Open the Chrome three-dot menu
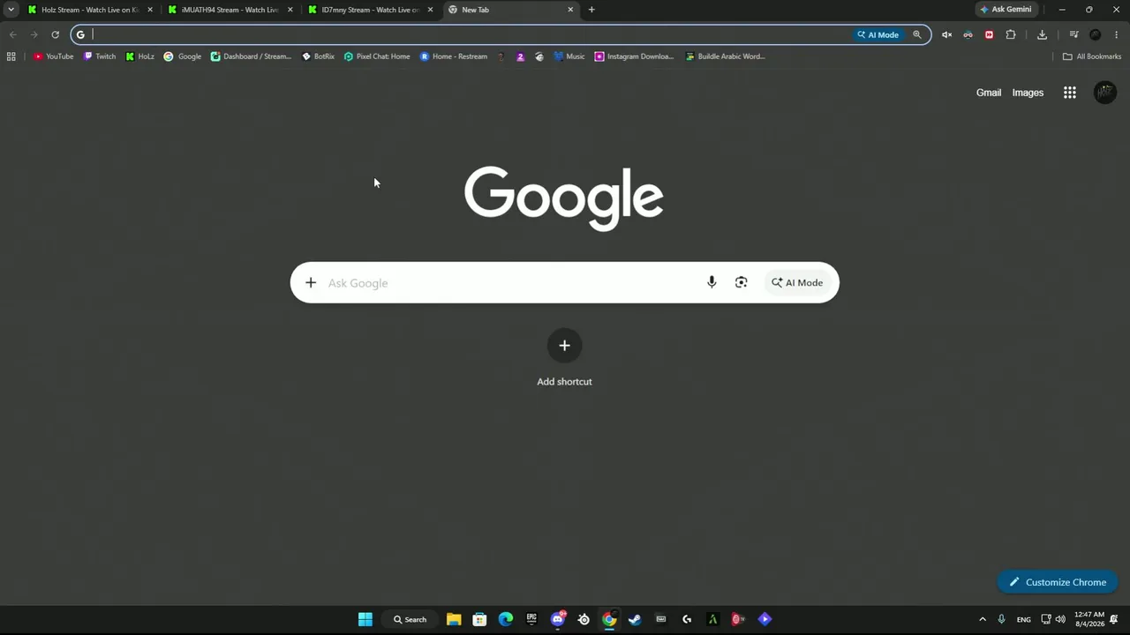1130x635 pixels. (x=1117, y=34)
